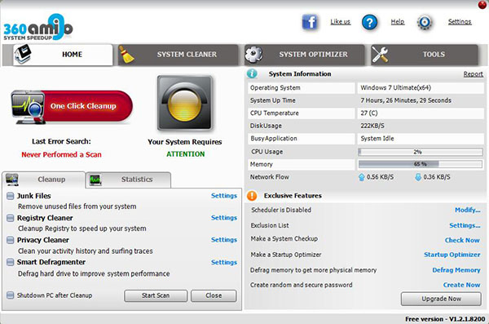Open the Report link
Viewport: 489px width, 324px height.
click(473, 74)
